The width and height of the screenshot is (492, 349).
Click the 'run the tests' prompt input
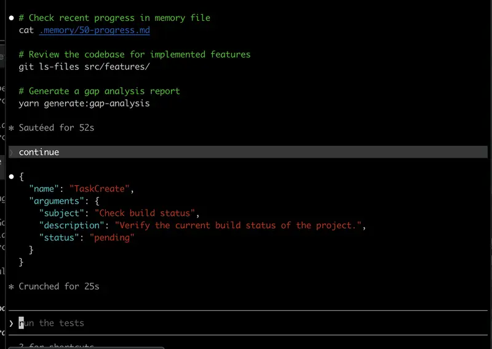pyautogui.click(x=248, y=323)
